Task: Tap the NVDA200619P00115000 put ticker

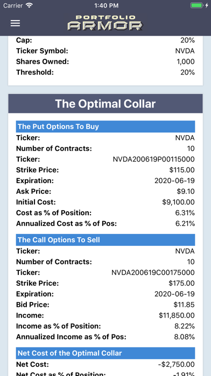Action: click(x=153, y=159)
